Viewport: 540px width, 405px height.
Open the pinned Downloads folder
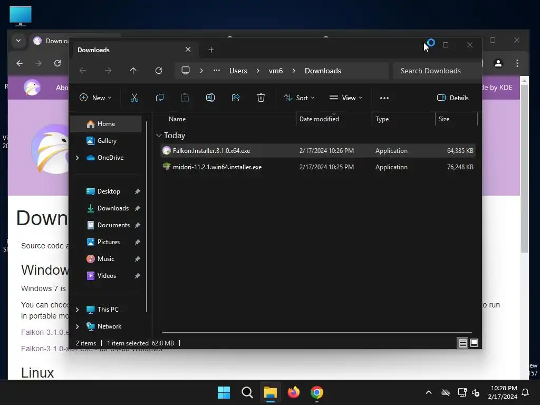tap(113, 208)
